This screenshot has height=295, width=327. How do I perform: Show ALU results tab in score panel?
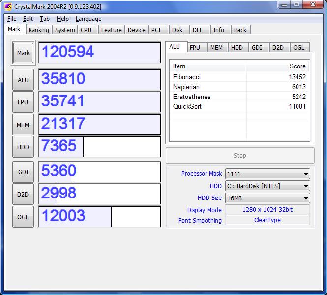tap(177, 47)
